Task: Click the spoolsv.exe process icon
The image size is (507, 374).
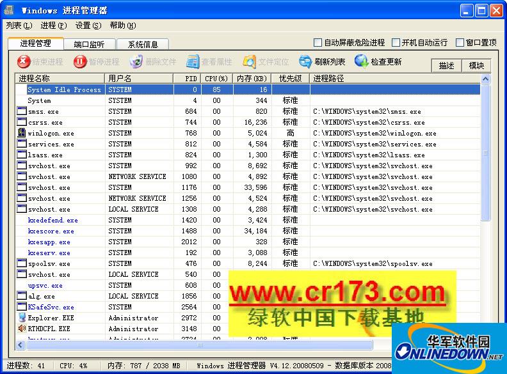Action: click(22, 263)
